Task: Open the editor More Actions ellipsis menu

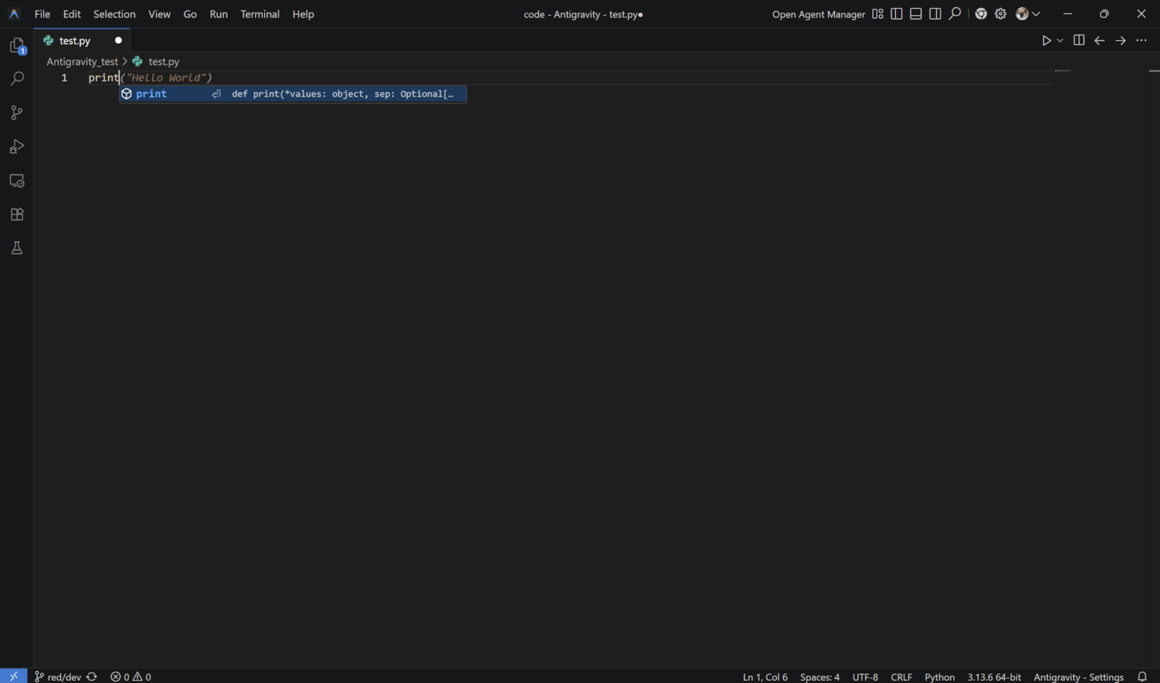Action: (x=1141, y=41)
